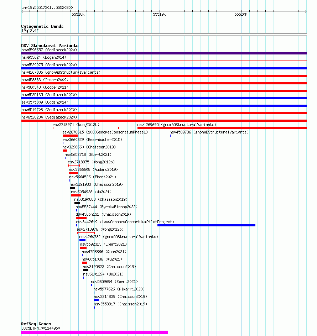This screenshot has height=336, width=317.
Task: Click the small blue nsv4509736 marker
Action: 170,136
